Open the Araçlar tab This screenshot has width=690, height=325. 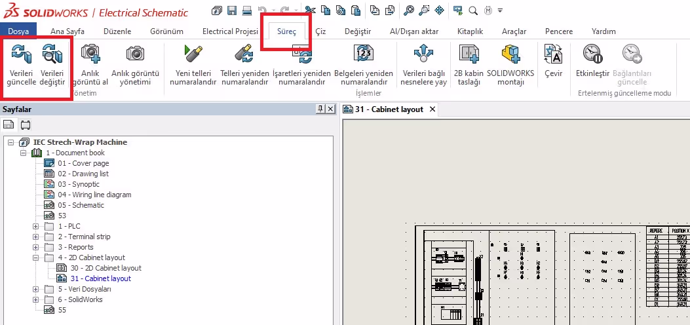point(514,31)
